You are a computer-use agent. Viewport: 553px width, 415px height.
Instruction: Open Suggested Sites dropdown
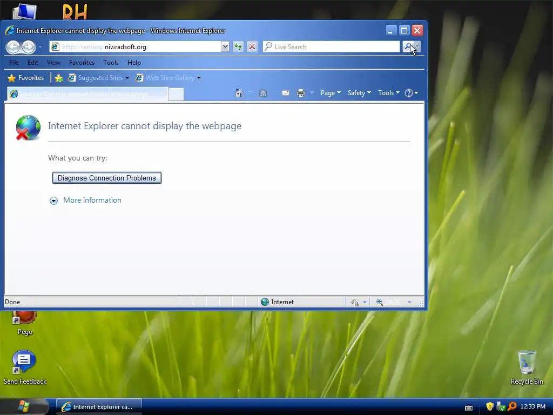point(98,78)
